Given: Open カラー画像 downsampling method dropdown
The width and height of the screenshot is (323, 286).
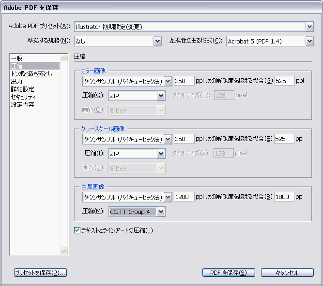Looking at the screenshot, I should pyautogui.click(x=127, y=81).
